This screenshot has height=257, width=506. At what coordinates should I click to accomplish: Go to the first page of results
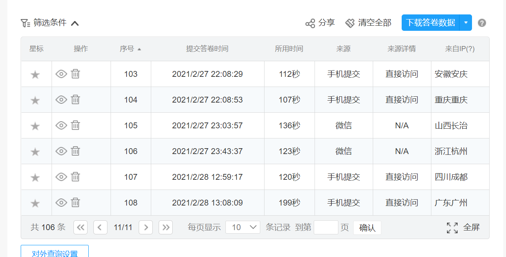[80, 227]
